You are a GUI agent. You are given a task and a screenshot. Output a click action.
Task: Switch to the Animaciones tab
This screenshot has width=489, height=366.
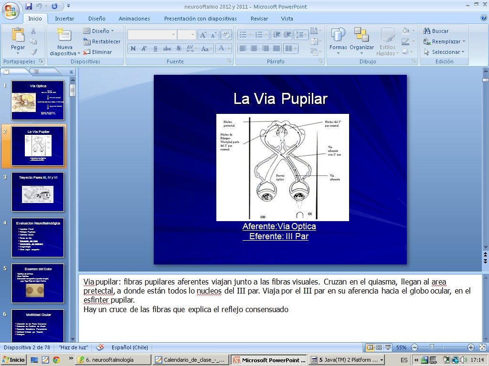click(x=134, y=19)
